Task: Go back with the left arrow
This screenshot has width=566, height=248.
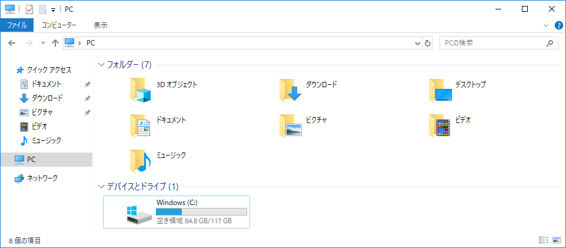Action: (12, 43)
